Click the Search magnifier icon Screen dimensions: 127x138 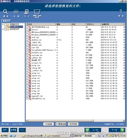[x=5, y=12]
